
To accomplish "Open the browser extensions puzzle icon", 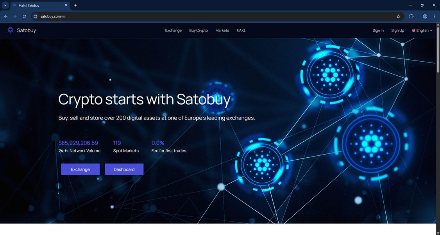I will pyautogui.click(x=411, y=16).
